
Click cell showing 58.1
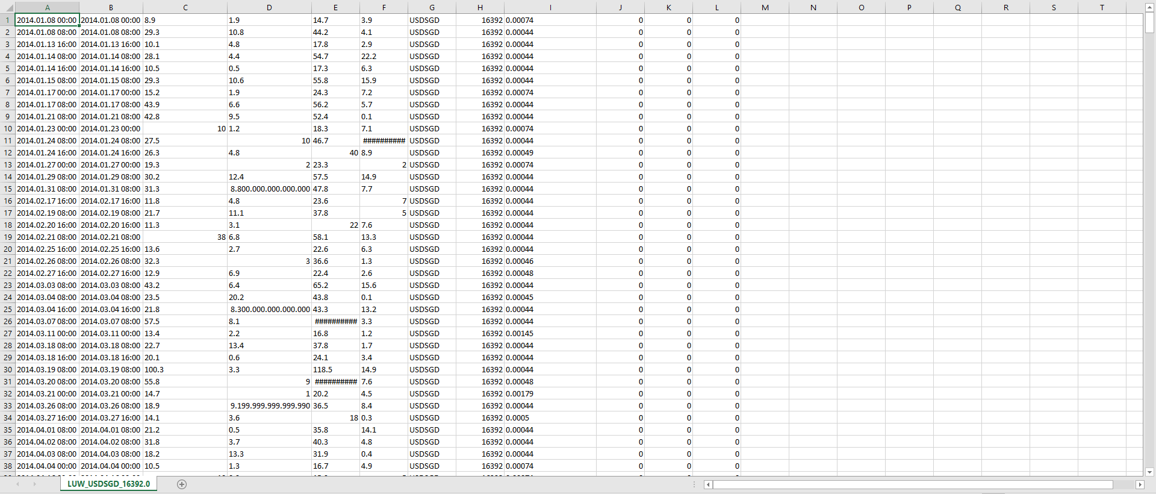pyautogui.click(x=335, y=237)
